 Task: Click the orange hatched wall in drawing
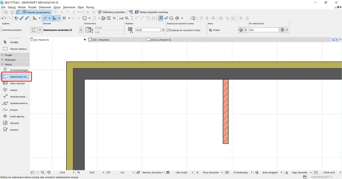(226, 111)
